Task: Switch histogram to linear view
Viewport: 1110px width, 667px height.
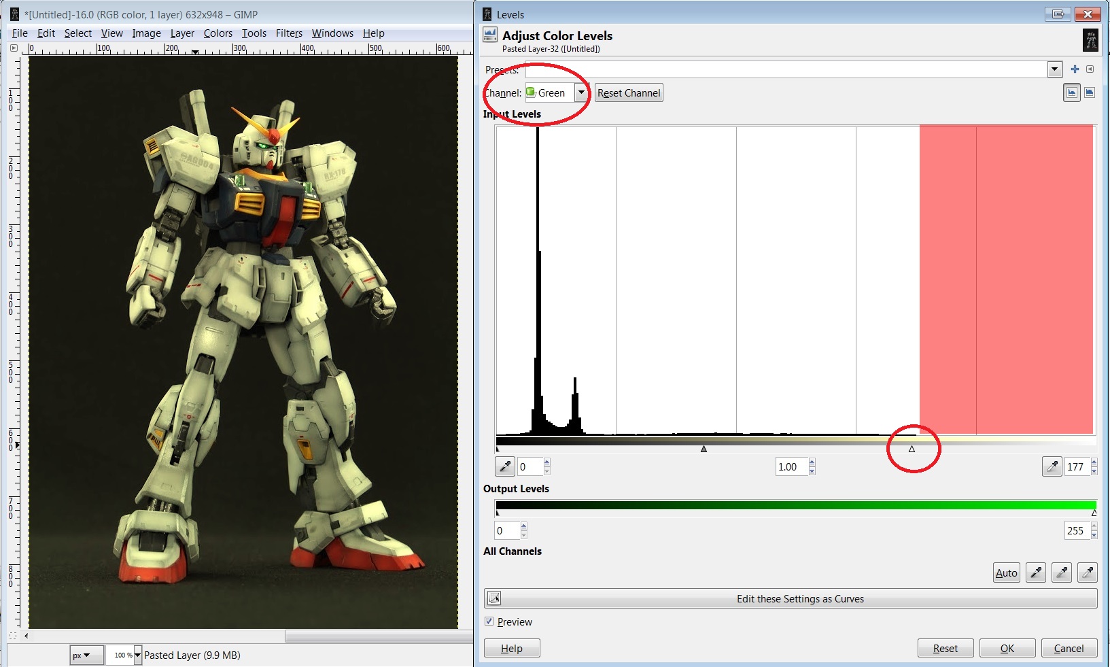Action: coord(1072,92)
